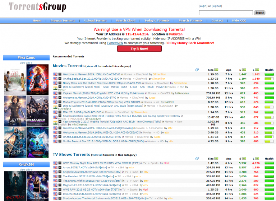Click the India flag beside Dino Ki Dulhaniya MovCr

55,88
